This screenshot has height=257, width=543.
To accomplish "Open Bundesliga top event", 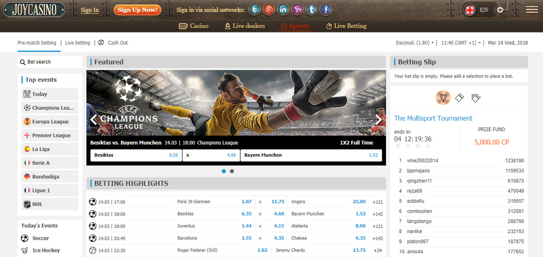I will coord(50,177).
